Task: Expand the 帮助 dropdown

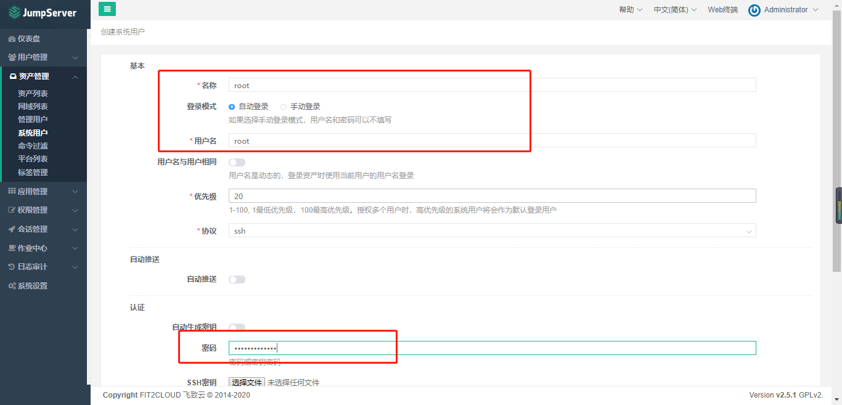Action: click(630, 9)
